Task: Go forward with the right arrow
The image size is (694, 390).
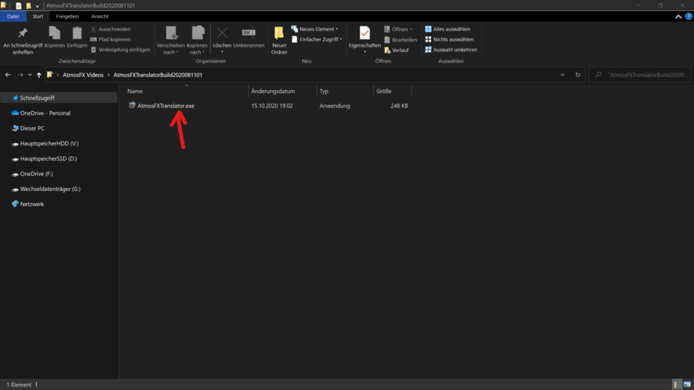Action: click(20, 74)
